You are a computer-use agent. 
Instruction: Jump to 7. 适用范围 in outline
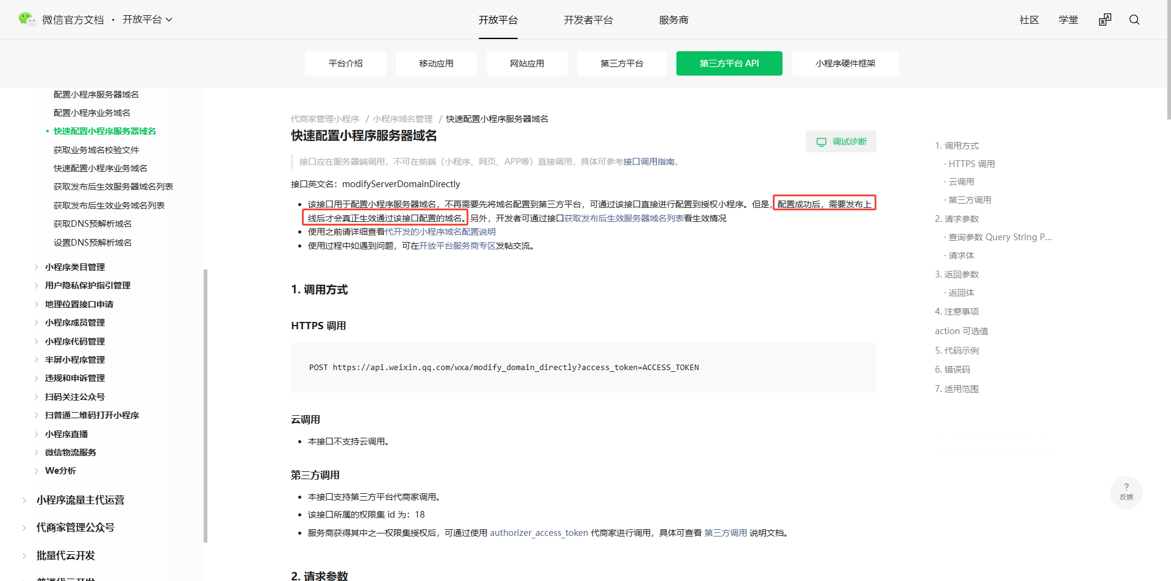point(957,389)
